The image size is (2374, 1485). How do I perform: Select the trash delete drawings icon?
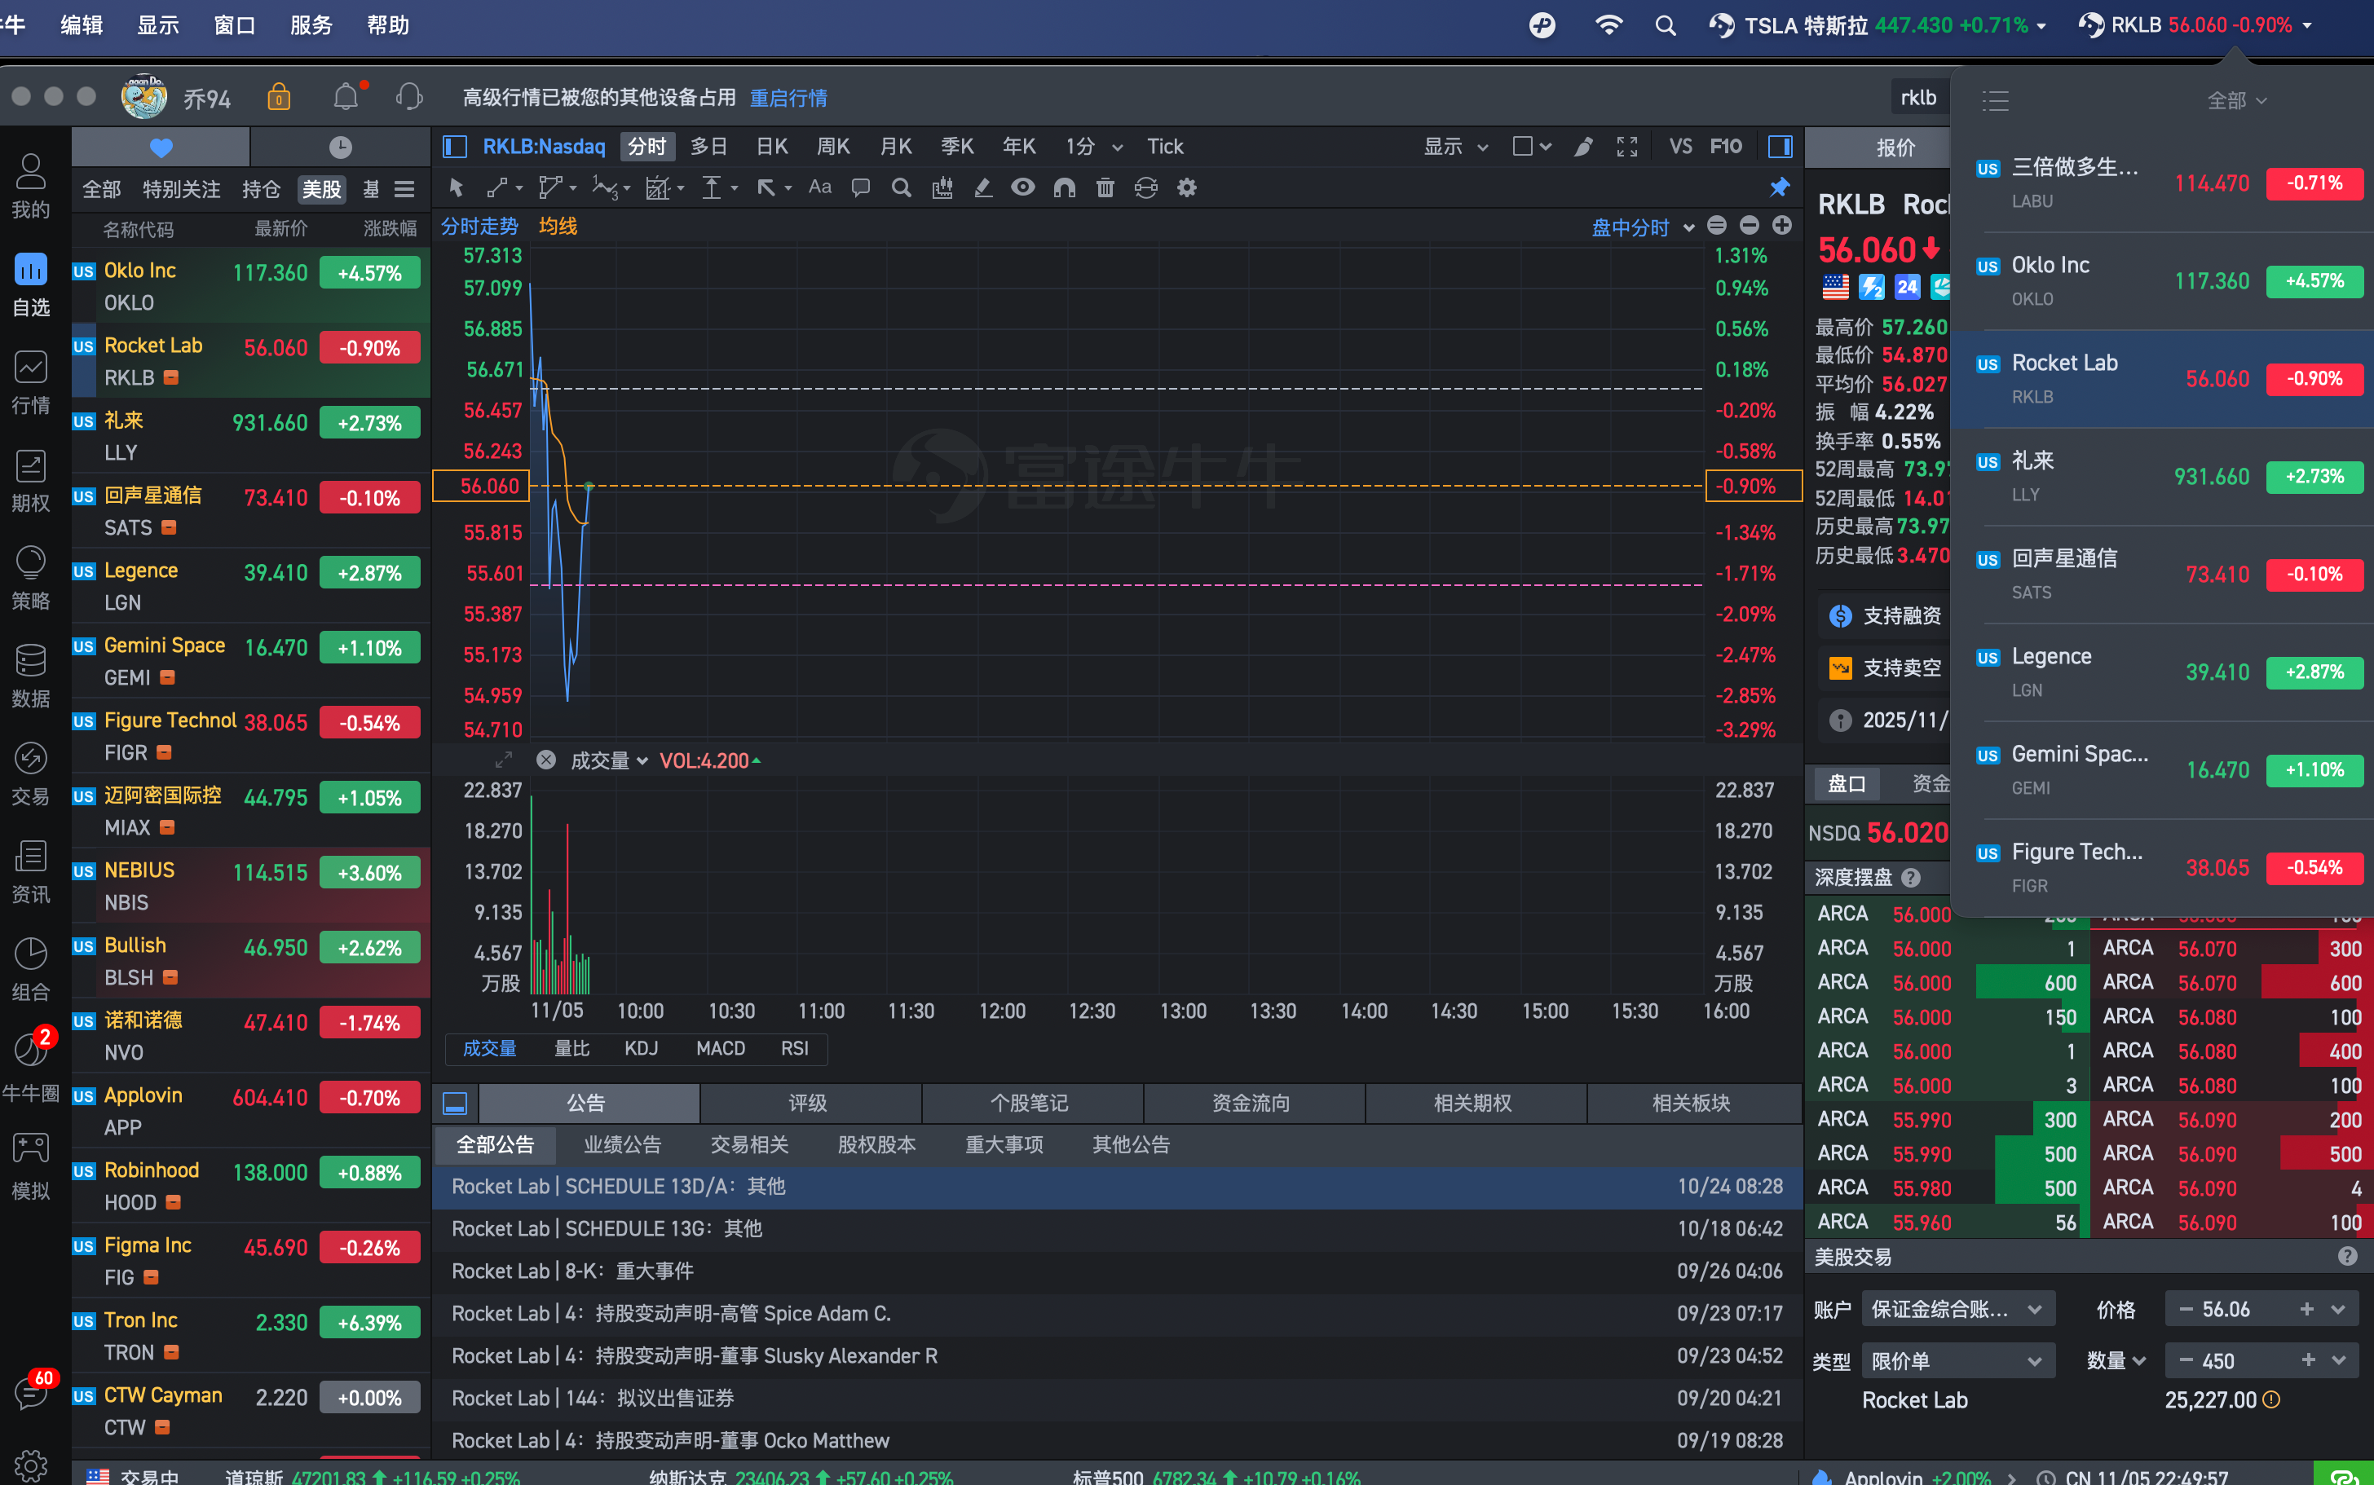1105,187
